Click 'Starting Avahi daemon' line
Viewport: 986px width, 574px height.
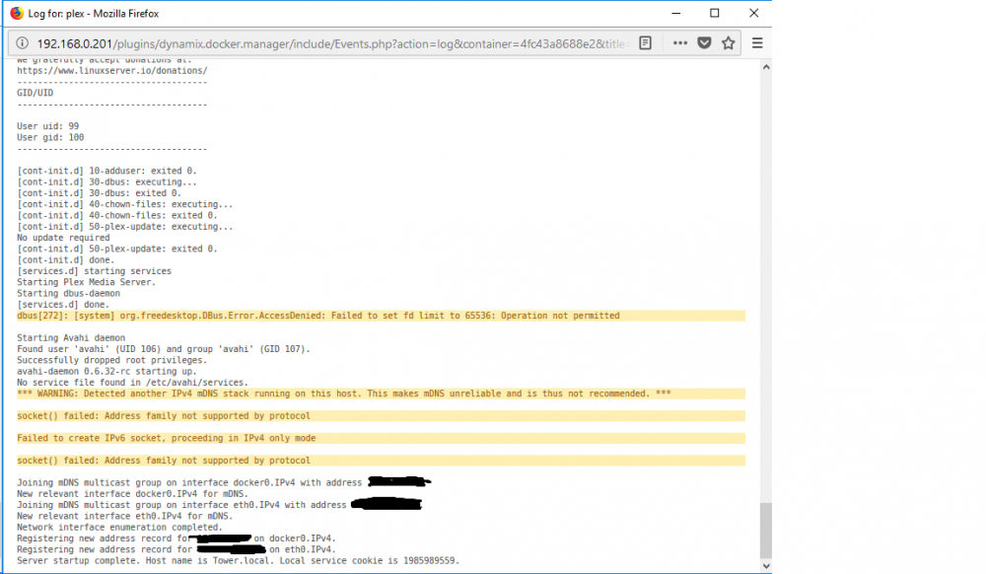pyautogui.click(x=71, y=338)
